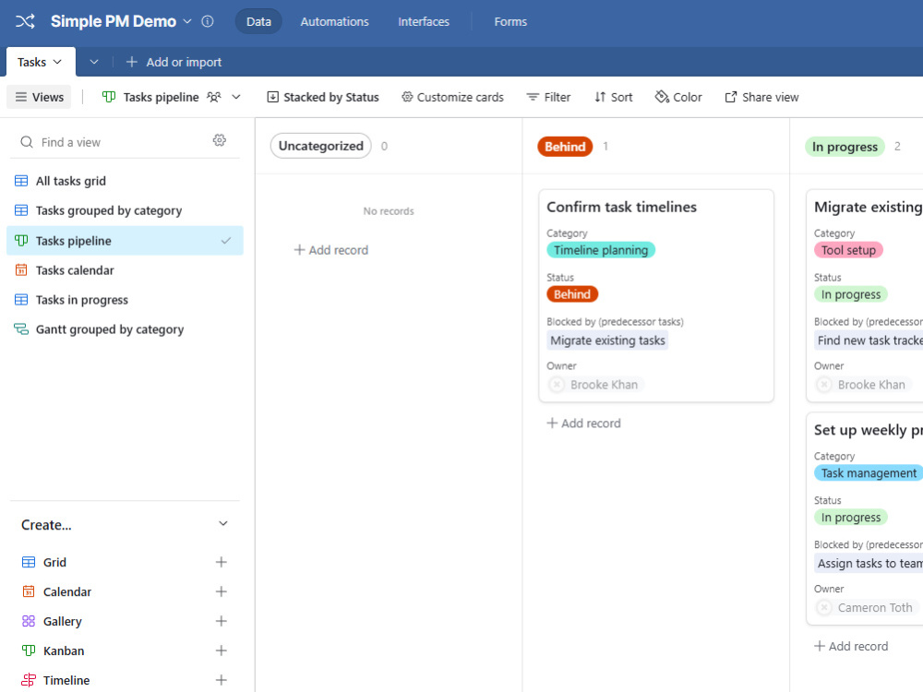Screen dimensions: 923x692
Task: Open the Filter menu
Action: coord(548,97)
